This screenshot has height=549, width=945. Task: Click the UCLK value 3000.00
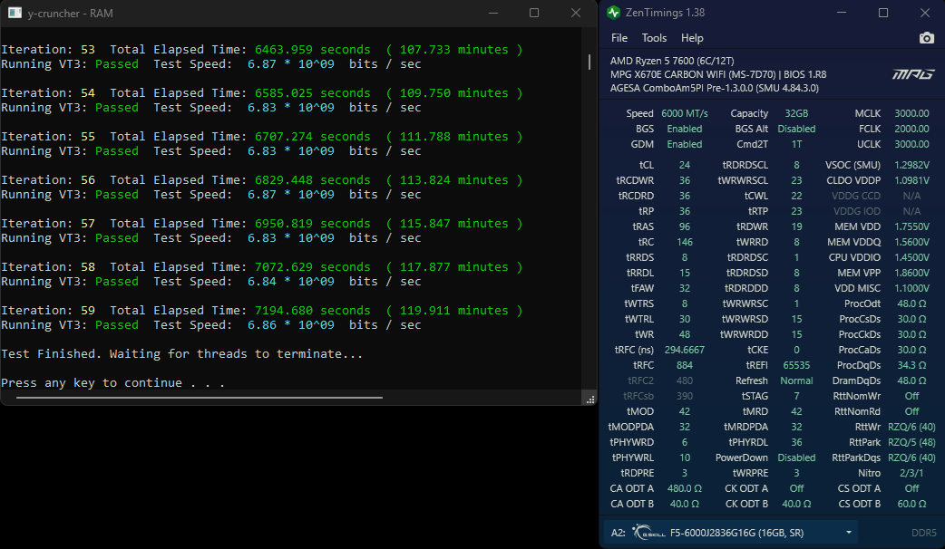911,144
